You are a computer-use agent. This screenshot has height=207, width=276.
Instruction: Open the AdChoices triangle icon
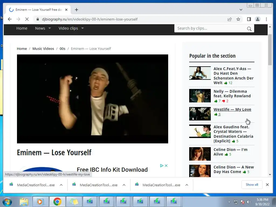click(162, 166)
